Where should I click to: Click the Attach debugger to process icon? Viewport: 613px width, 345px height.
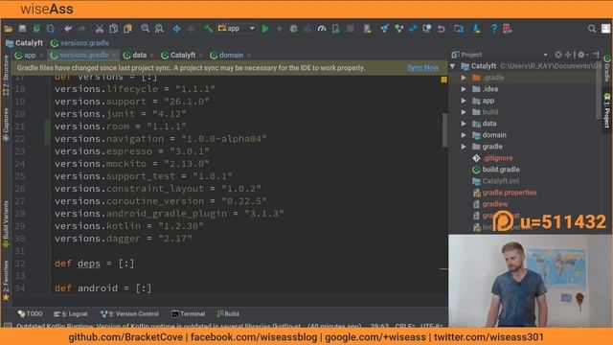point(336,29)
